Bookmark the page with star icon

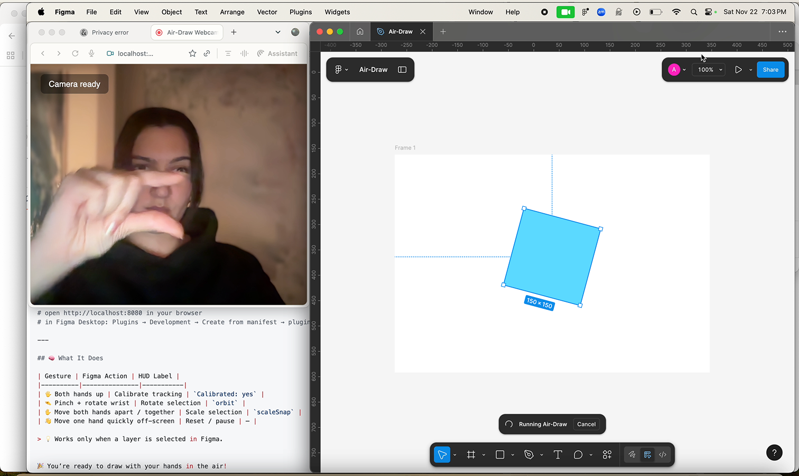(x=192, y=53)
